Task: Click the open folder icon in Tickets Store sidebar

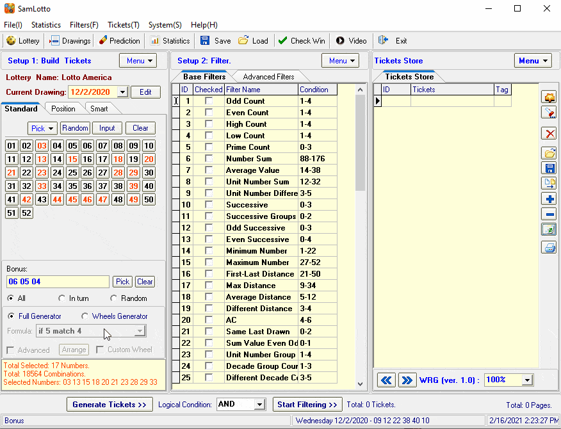Action: click(x=549, y=154)
